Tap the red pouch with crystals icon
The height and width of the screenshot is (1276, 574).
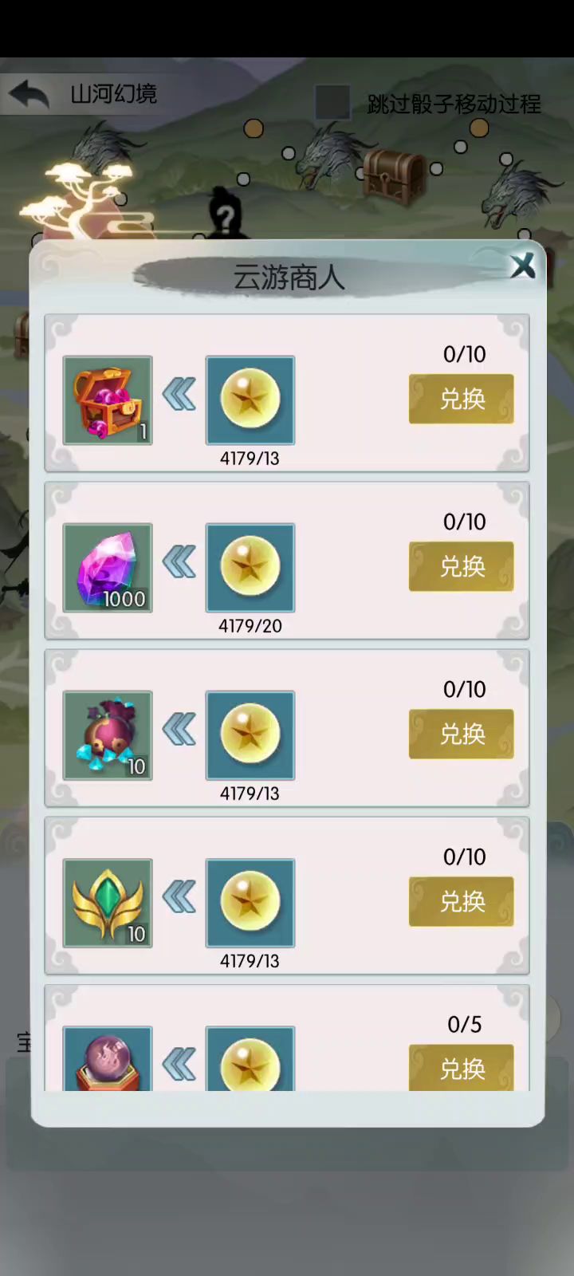(108, 735)
